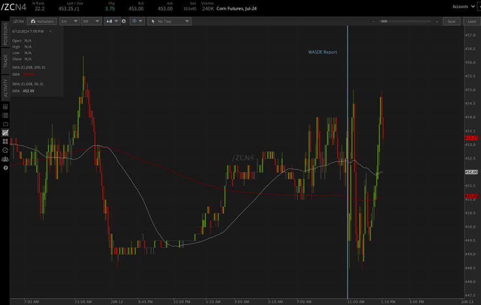Open the candlestick chart style dropdown

tap(112, 21)
